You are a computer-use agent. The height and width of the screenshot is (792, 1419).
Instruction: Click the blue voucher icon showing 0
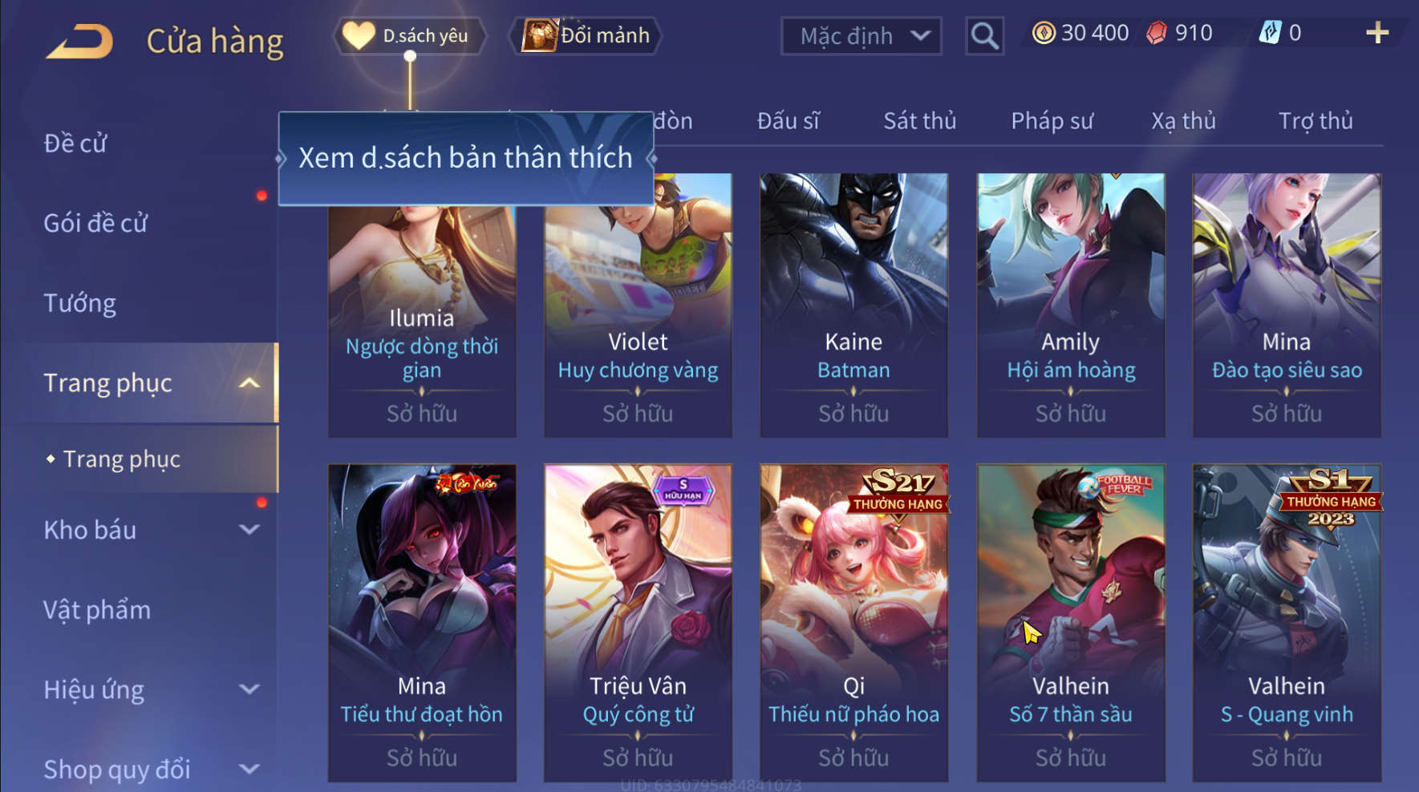click(1270, 33)
